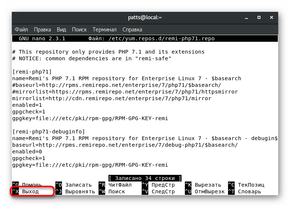290x207 pixels.
Task: Open the Правка menu
Action: (42, 30)
